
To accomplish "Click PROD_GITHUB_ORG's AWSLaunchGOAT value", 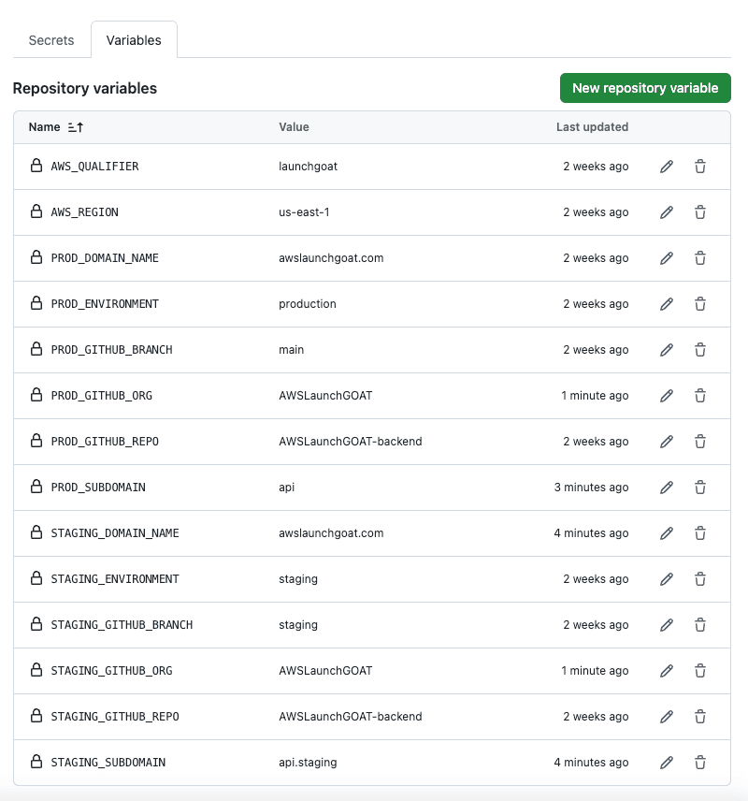I will 325,396.
